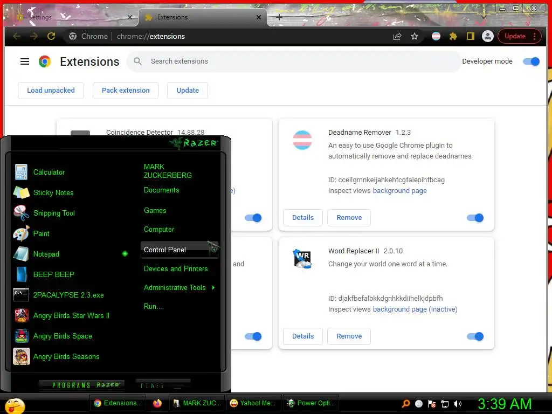Open Firefox from the taskbar
This screenshot has height=414, width=552.
click(157, 403)
